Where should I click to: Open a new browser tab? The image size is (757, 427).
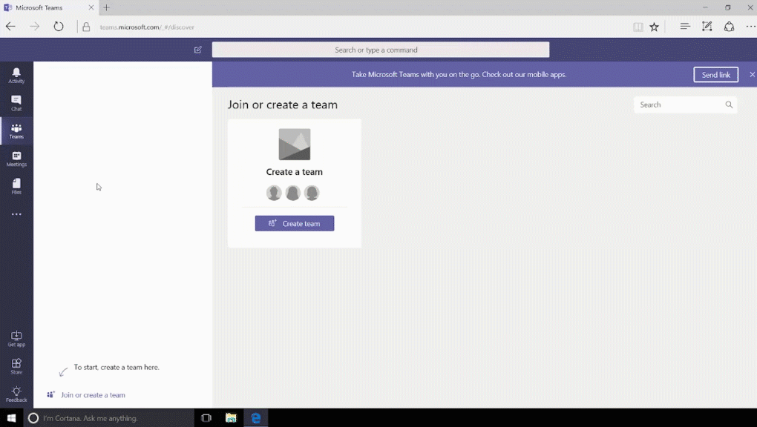pos(107,7)
